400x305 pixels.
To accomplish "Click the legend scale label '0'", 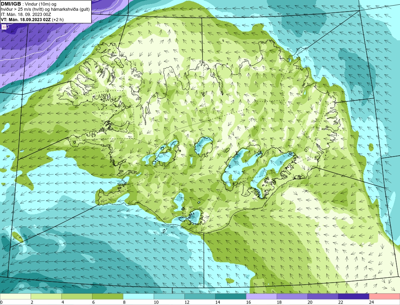I will [2, 302].
